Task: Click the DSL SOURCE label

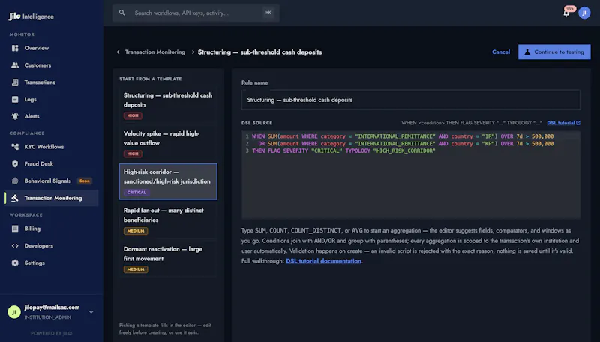Action: coord(256,123)
